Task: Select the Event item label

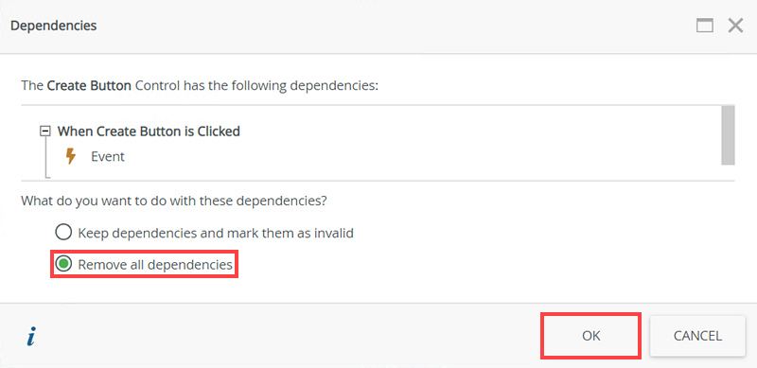Action: tap(108, 156)
